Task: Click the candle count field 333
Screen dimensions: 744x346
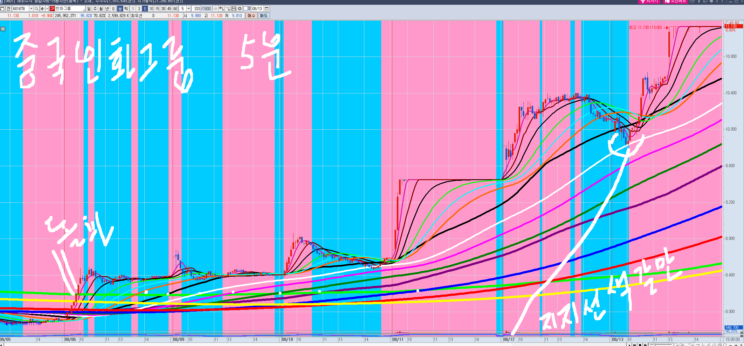Action: (196, 9)
